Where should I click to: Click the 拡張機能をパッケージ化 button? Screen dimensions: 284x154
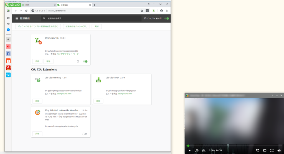click(x=76, y=26)
